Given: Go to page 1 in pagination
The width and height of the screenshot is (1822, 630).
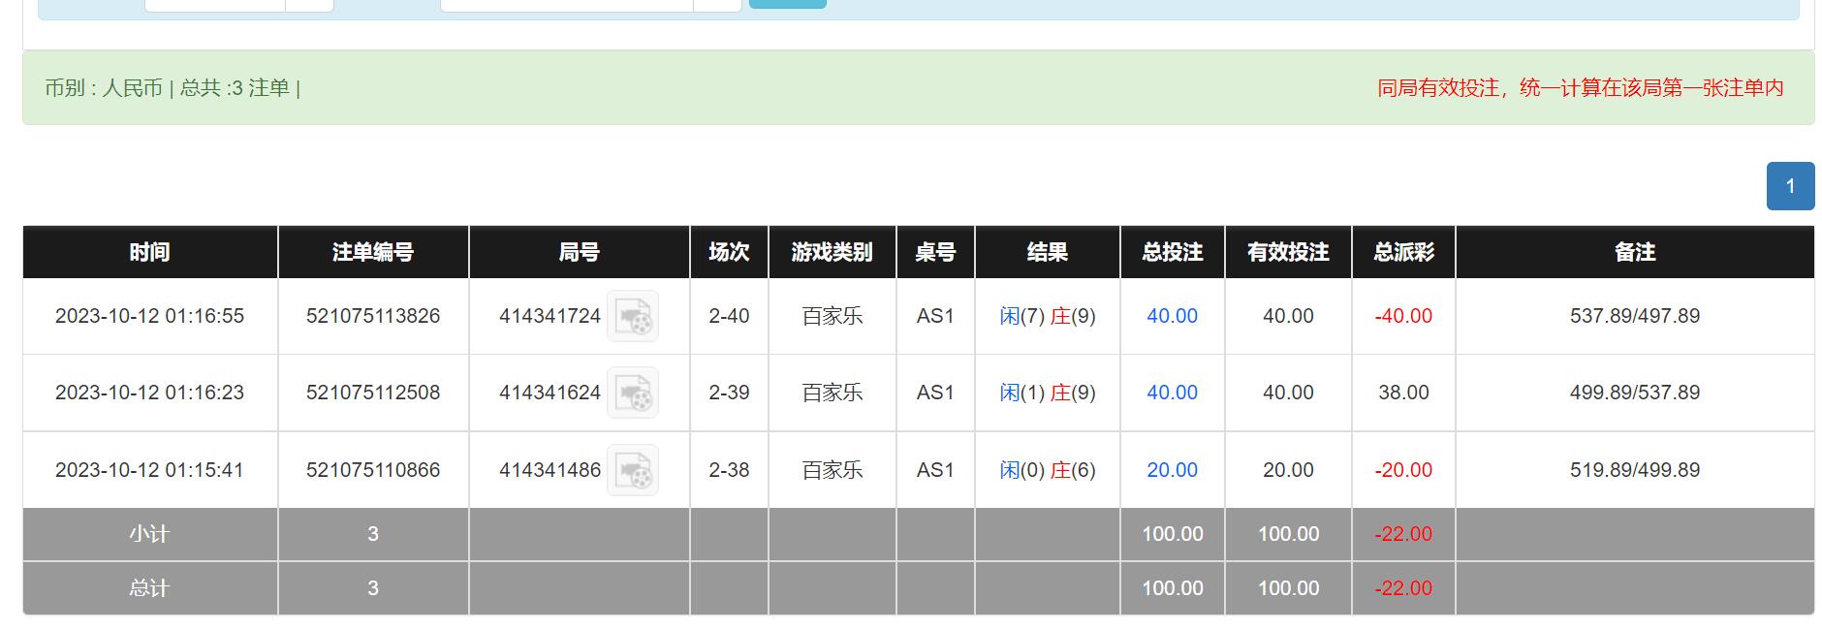Looking at the screenshot, I should [x=1789, y=186].
